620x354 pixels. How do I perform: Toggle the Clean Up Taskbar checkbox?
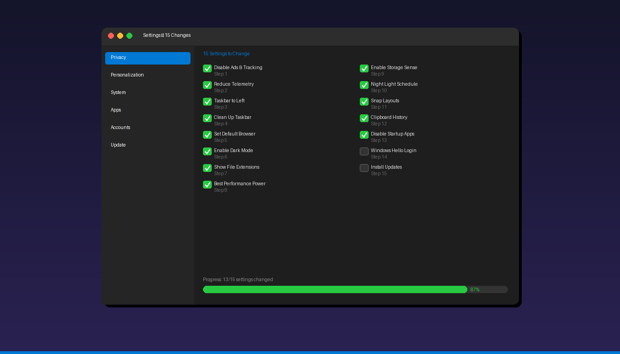point(207,118)
